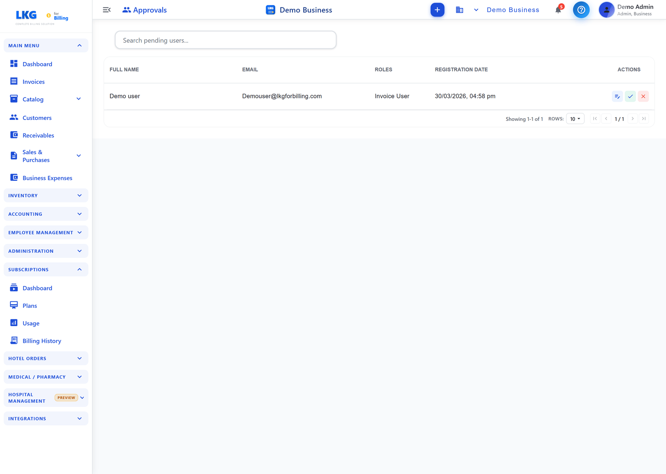The image size is (666, 474).
Task: Click the Receivables wallet icon
Action: click(14, 135)
